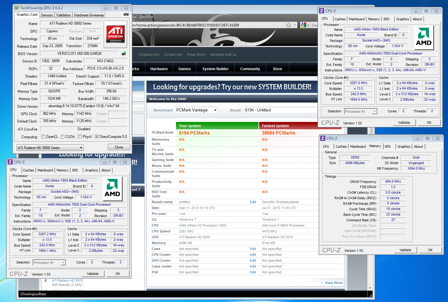Click the Press Room link
The height and width of the screenshot is (302, 448).
(x=196, y=54)
